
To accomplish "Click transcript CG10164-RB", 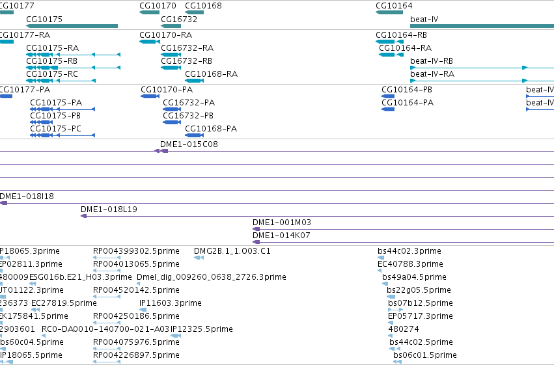I will (x=389, y=42).
